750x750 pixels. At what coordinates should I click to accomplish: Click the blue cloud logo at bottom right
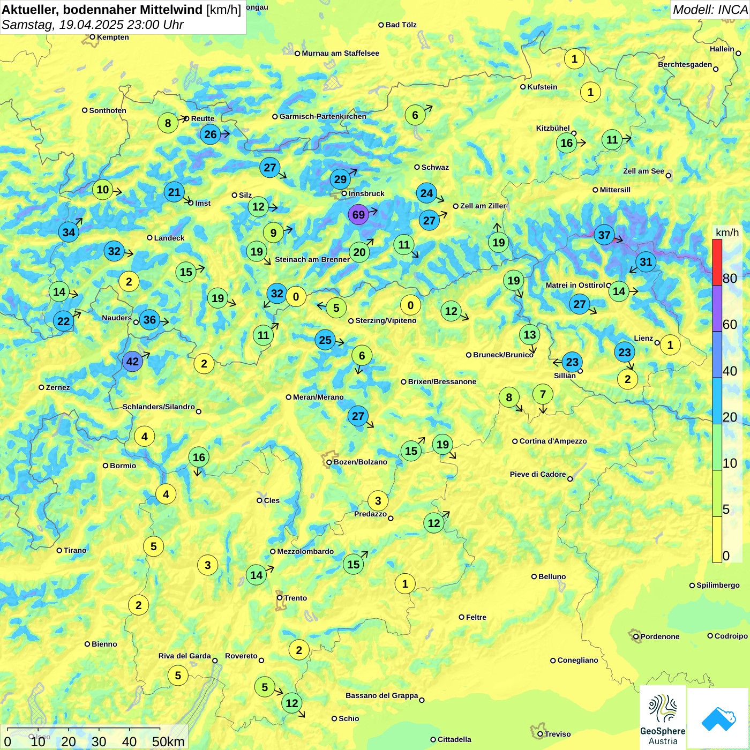point(718,719)
